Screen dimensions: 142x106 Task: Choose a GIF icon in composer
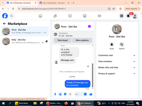point(70,94)
